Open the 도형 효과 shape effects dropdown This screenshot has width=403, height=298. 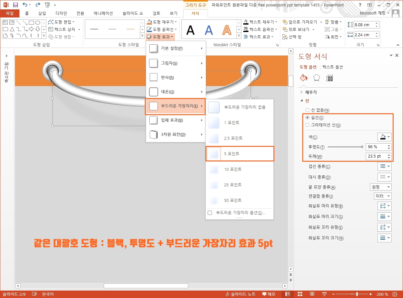coord(161,37)
